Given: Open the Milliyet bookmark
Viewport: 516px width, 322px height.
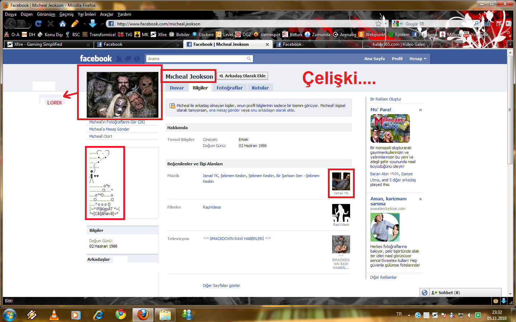Looking at the screenshot, I should (x=450, y=35).
